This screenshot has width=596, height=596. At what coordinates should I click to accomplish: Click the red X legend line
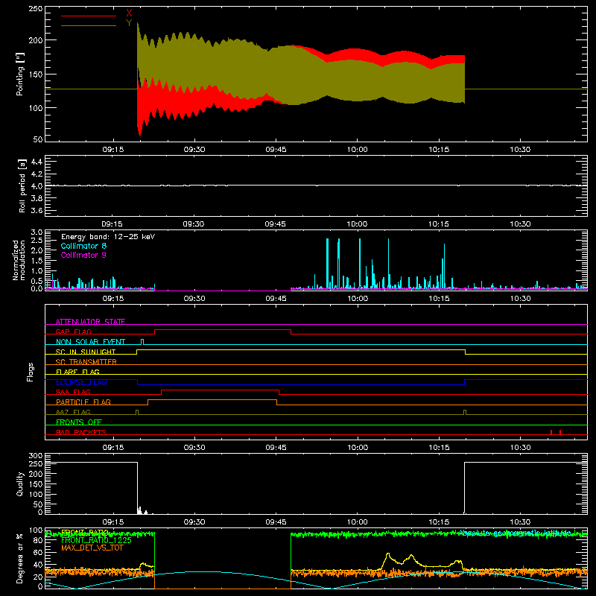[89, 16]
